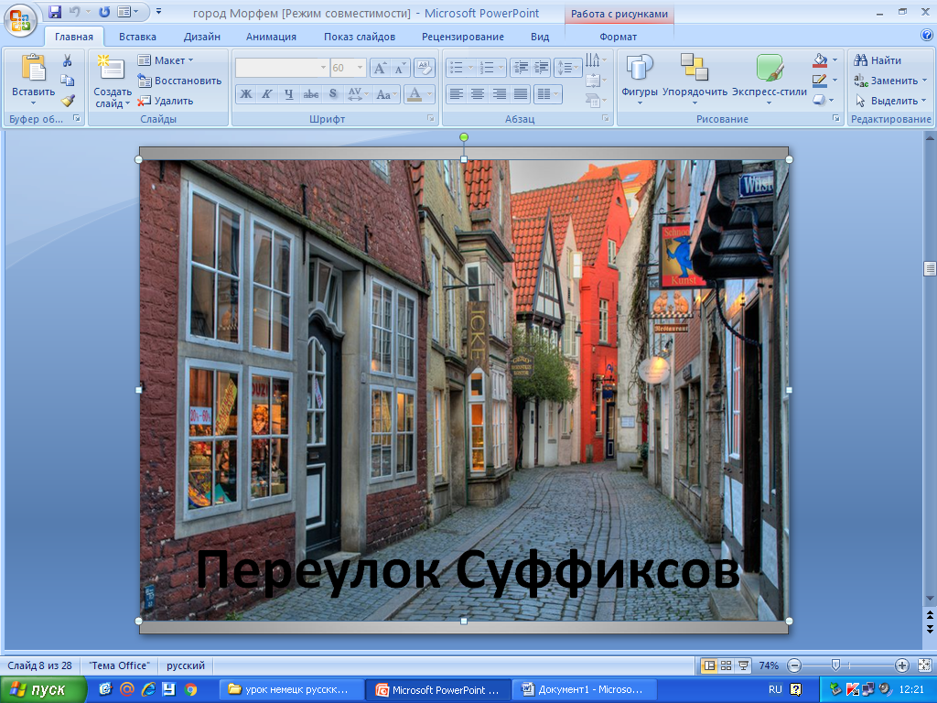Expand the Shape Fill dropdown arrow
Image resolution: width=937 pixels, height=703 pixels.
click(x=835, y=60)
